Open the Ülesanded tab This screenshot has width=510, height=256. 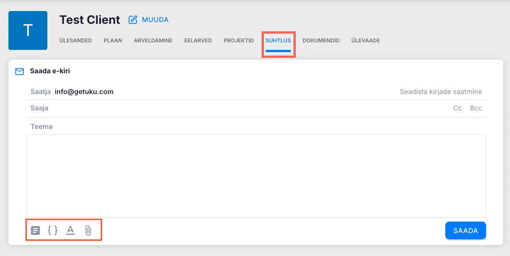click(76, 41)
